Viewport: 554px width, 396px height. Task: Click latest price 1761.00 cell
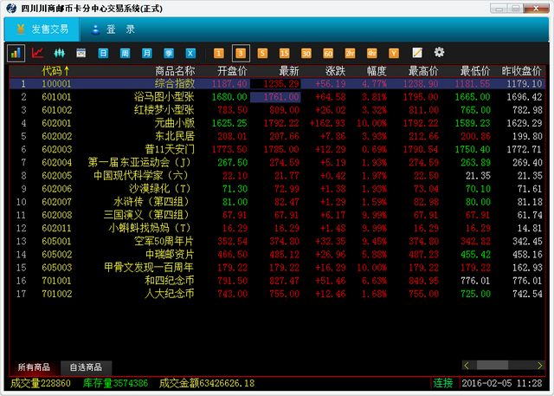coord(275,97)
